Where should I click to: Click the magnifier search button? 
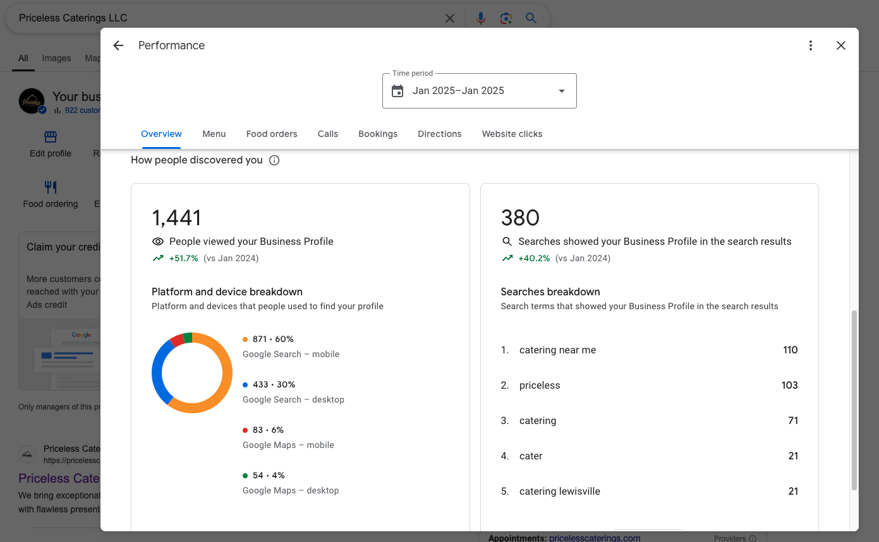click(531, 18)
